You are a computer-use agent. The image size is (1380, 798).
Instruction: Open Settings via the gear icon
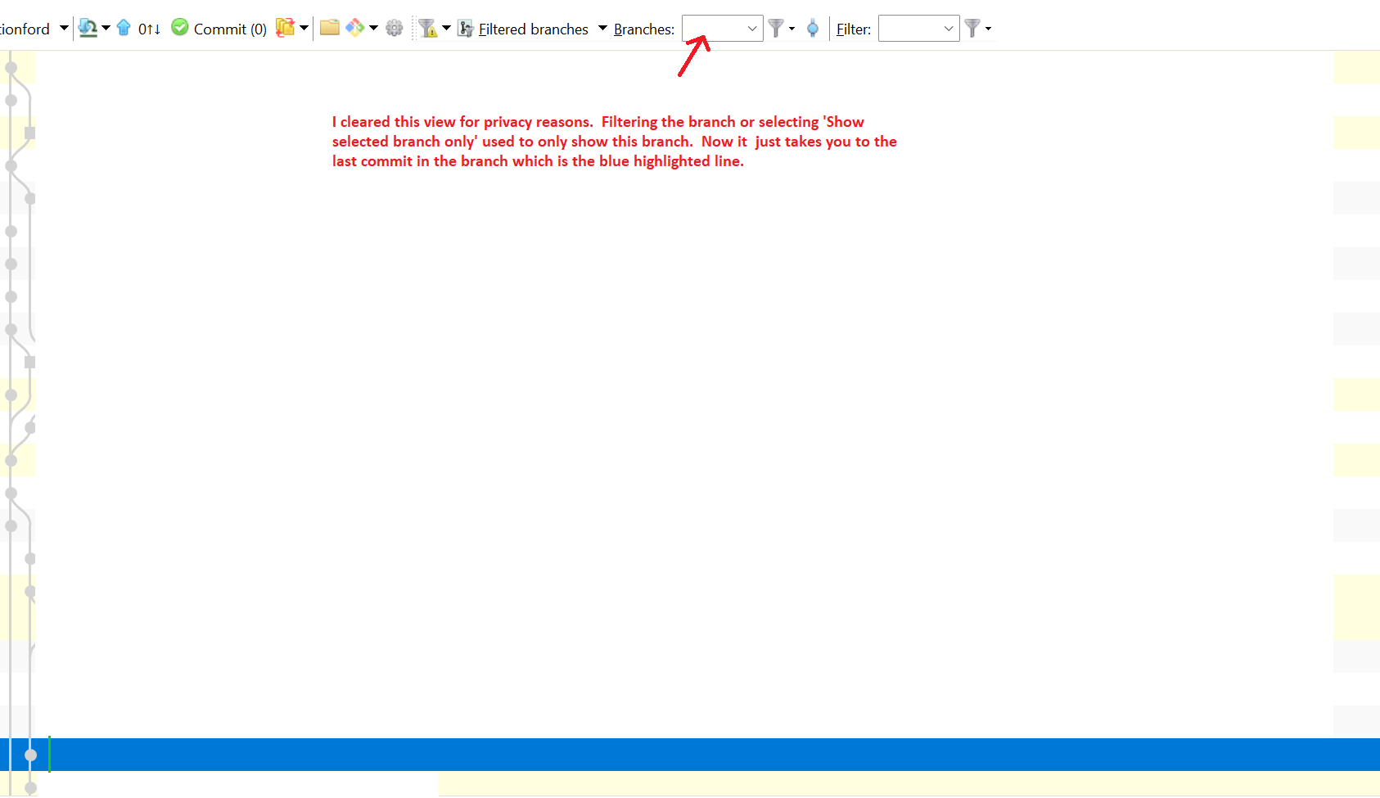(395, 27)
